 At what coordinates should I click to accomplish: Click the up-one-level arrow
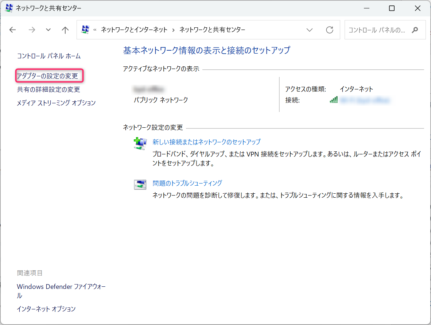click(x=65, y=30)
